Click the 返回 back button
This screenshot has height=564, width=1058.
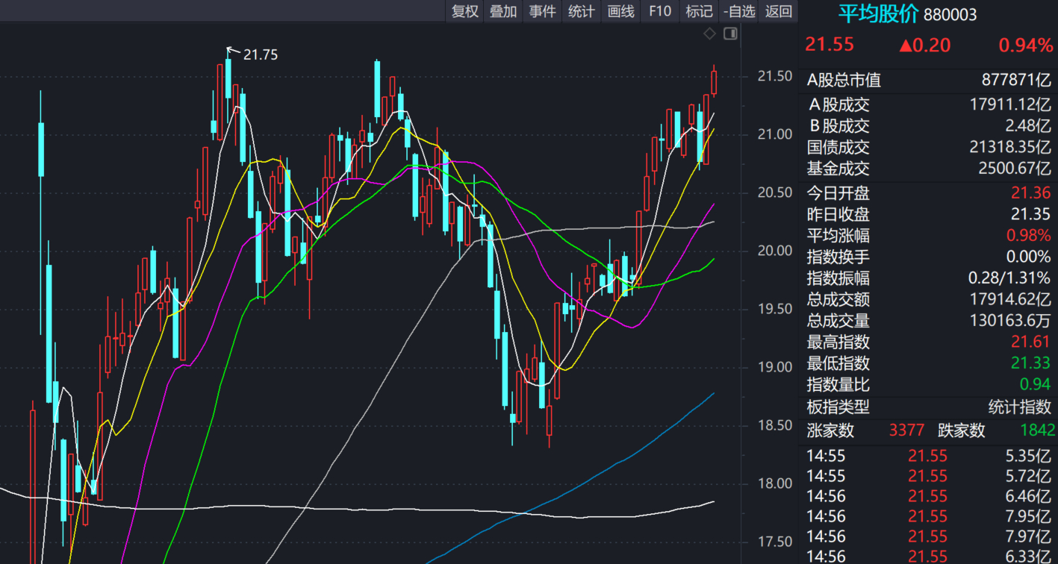point(779,11)
